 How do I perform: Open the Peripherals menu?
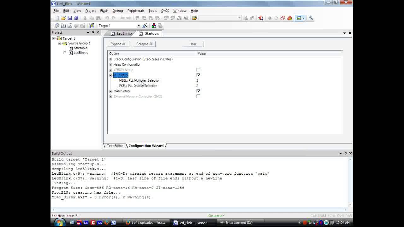[136, 11]
